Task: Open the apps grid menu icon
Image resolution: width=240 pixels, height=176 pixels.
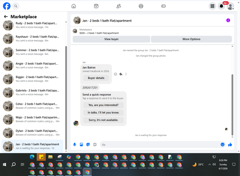Action: (212, 6)
